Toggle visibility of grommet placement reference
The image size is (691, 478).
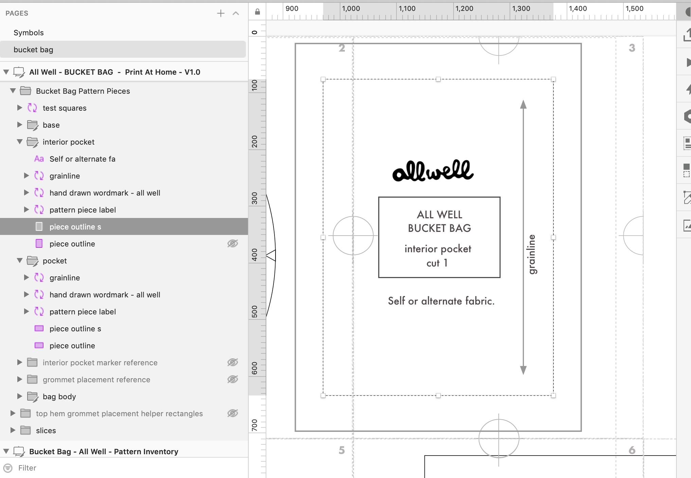click(233, 380)
